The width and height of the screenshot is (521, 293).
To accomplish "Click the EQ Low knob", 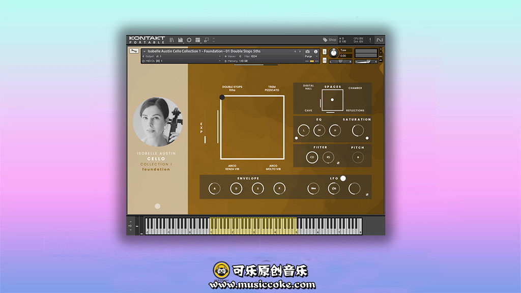I will tap(304, 131).
